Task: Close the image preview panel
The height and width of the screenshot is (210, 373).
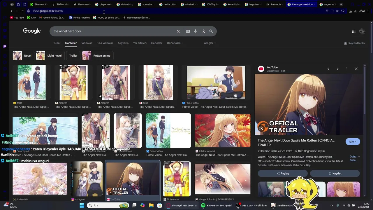Action: pos(356,69)
